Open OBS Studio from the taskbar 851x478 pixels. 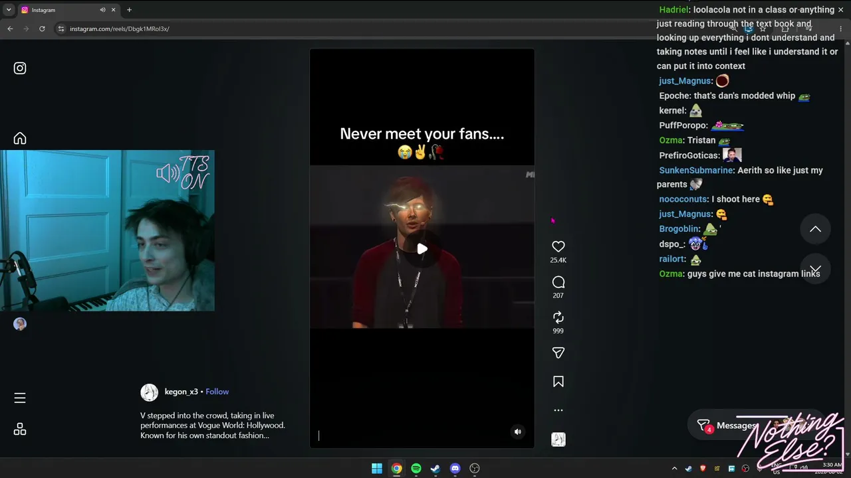coord(475,468)
